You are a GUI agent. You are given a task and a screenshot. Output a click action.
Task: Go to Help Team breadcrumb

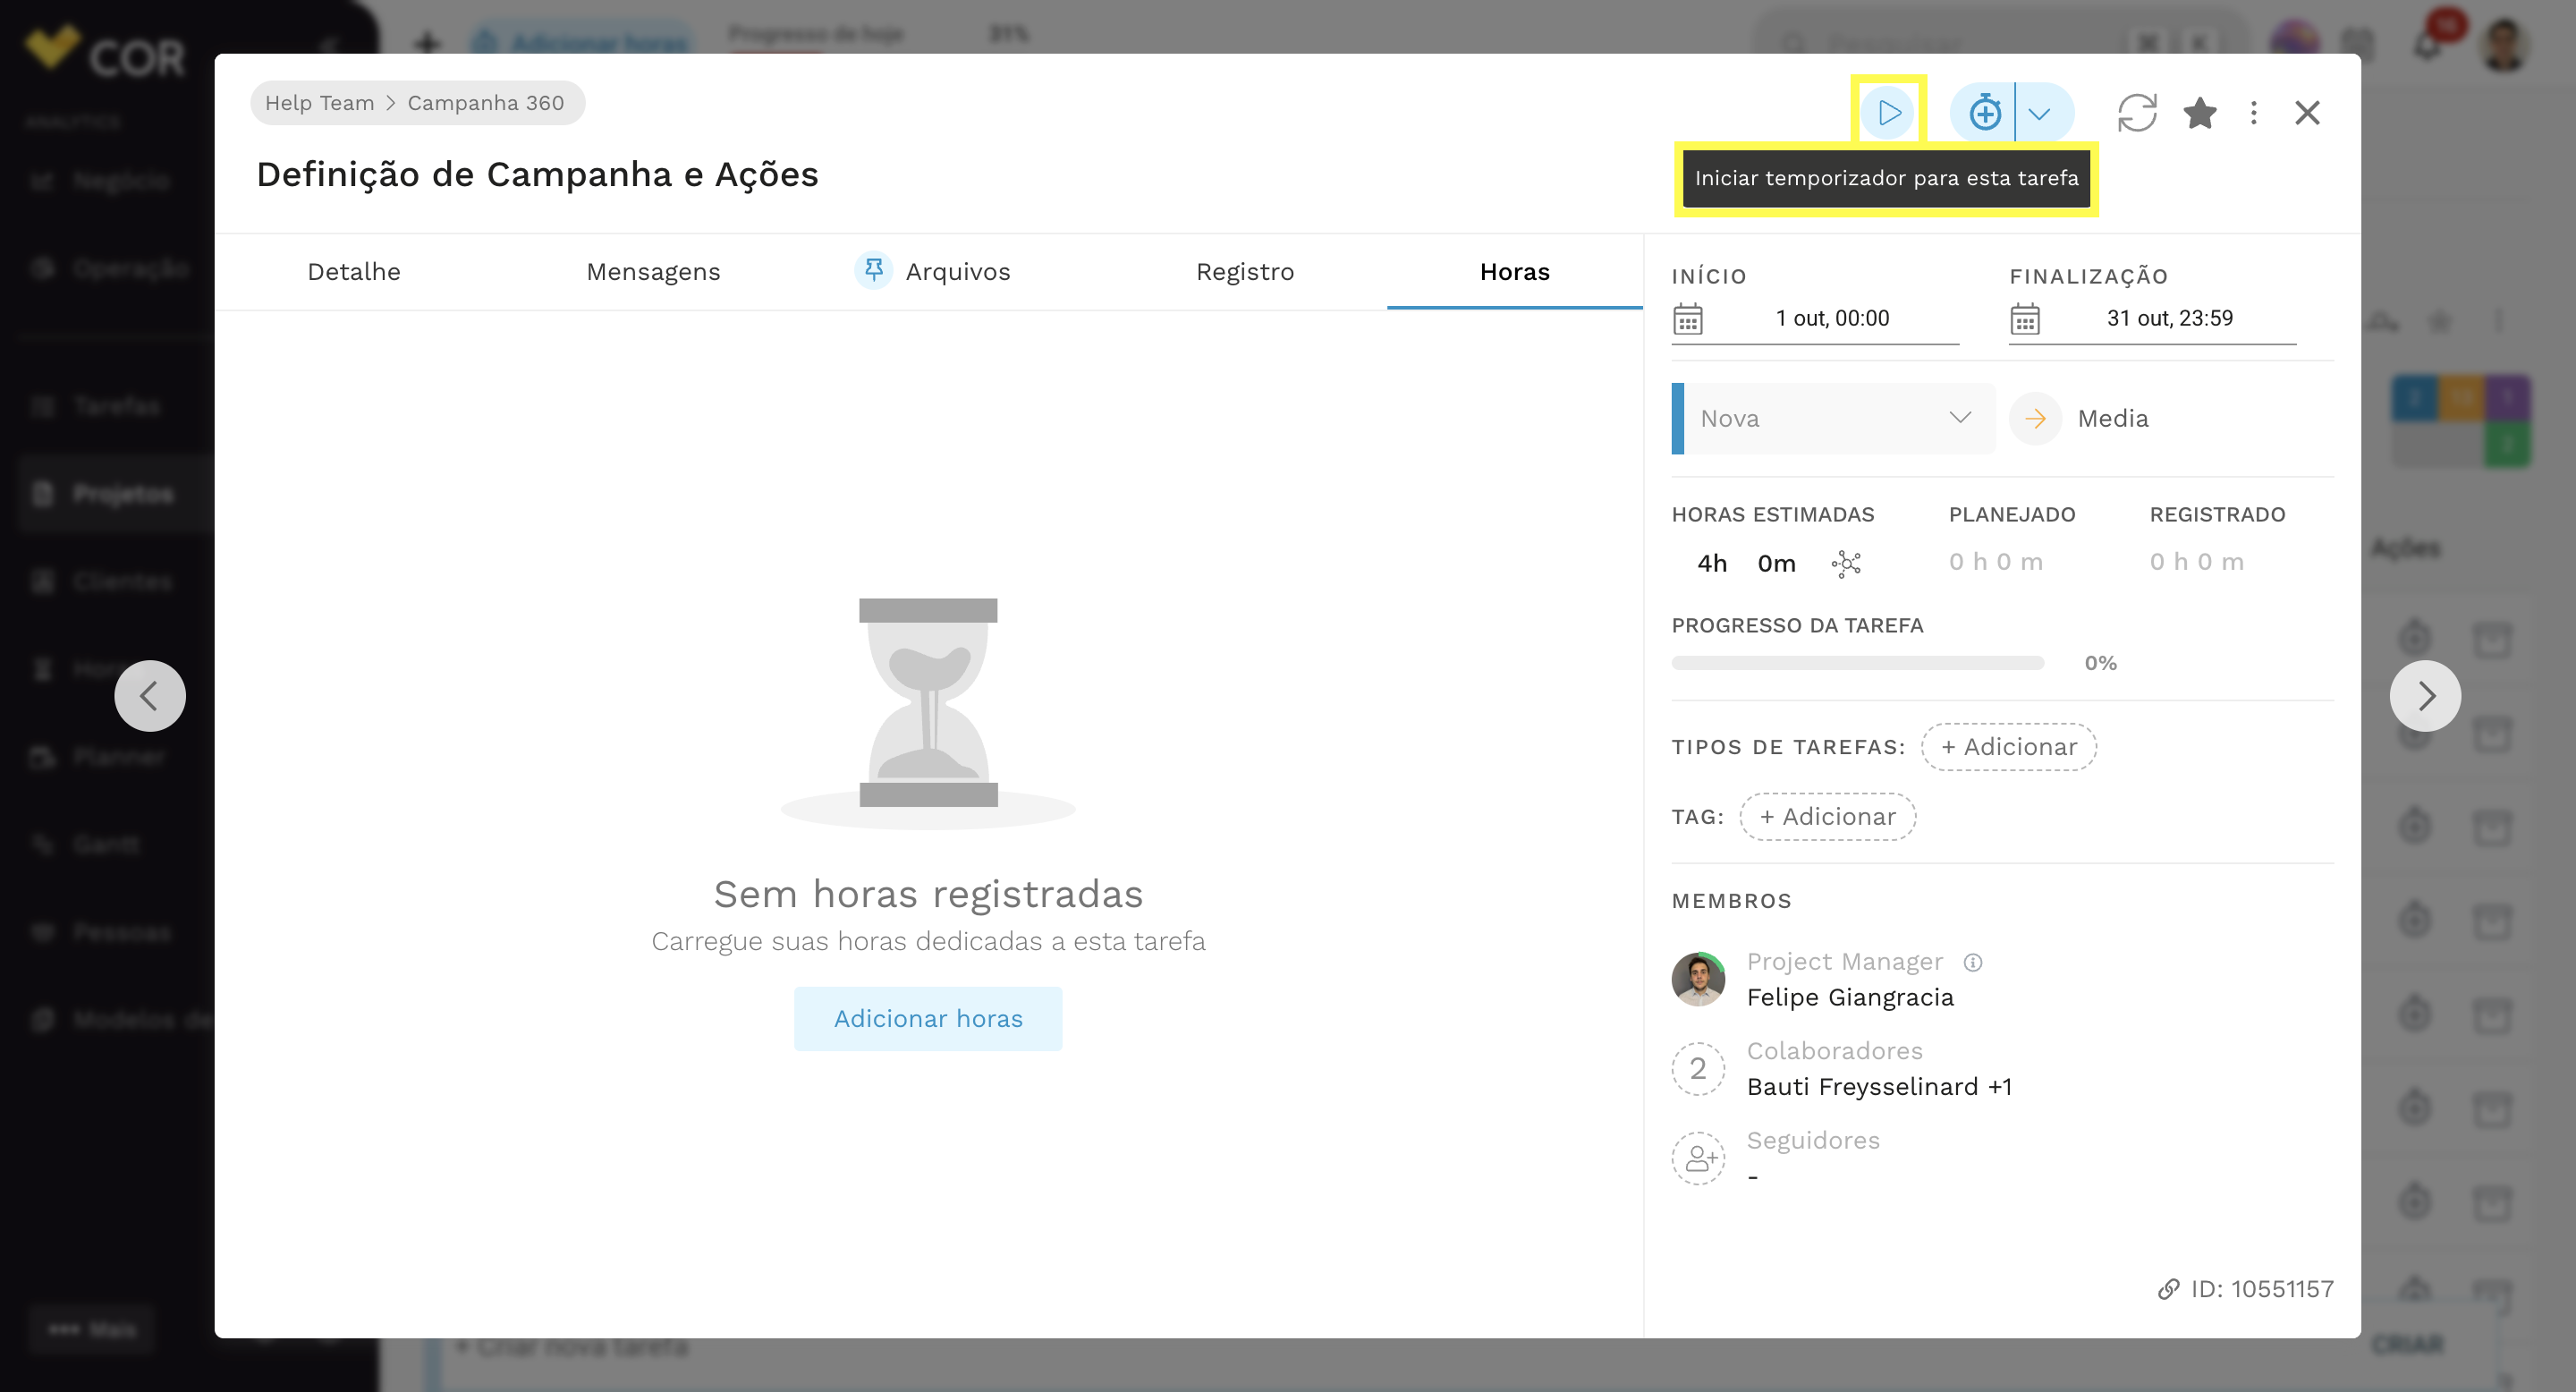click(x=319, y=103)
